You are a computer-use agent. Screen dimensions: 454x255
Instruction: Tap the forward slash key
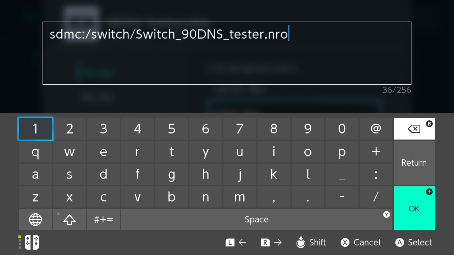pos(376,197)
